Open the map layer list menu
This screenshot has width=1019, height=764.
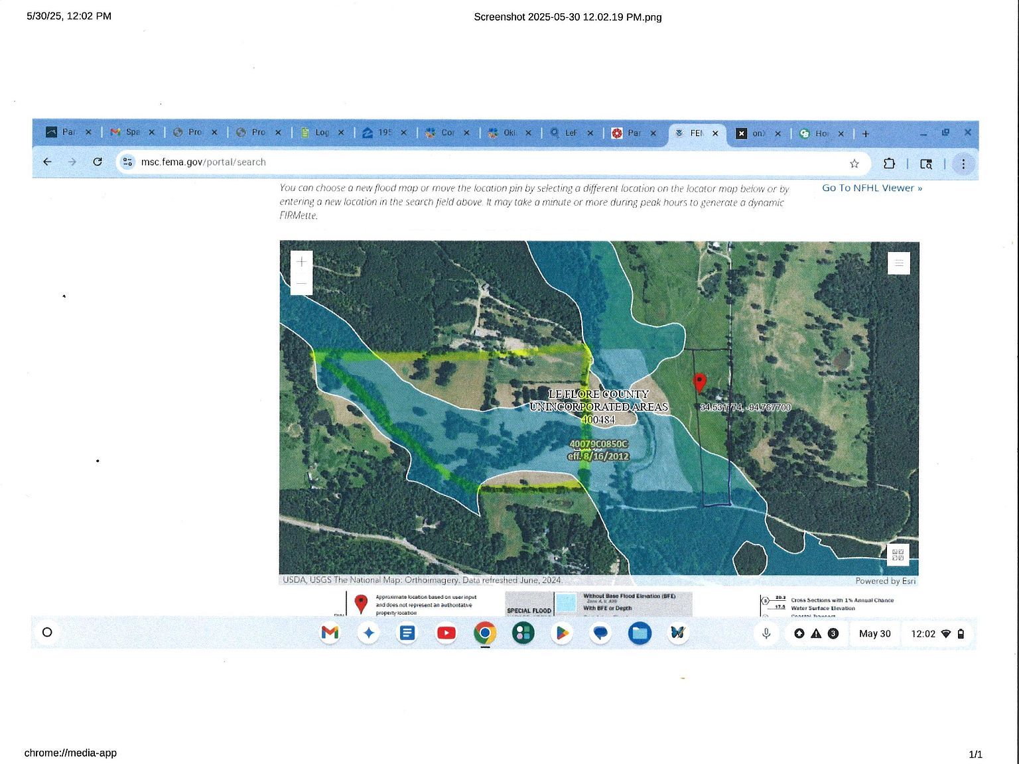(898, 263)
